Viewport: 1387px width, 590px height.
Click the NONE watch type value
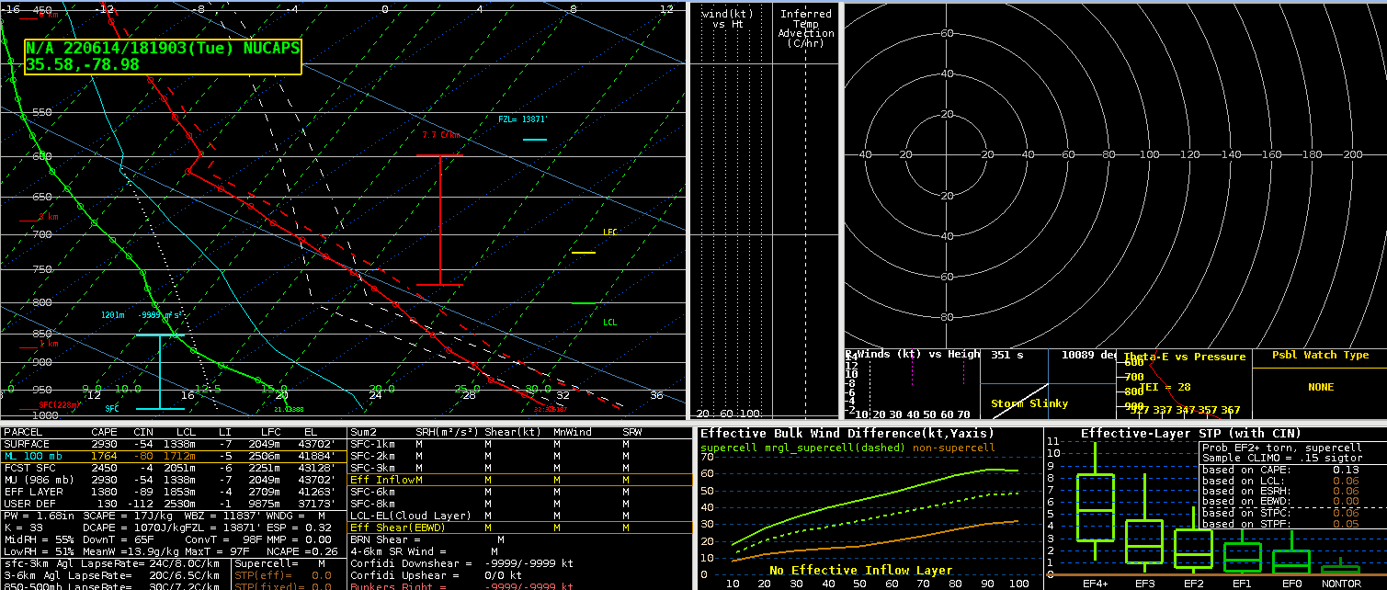coord(1321,387)
